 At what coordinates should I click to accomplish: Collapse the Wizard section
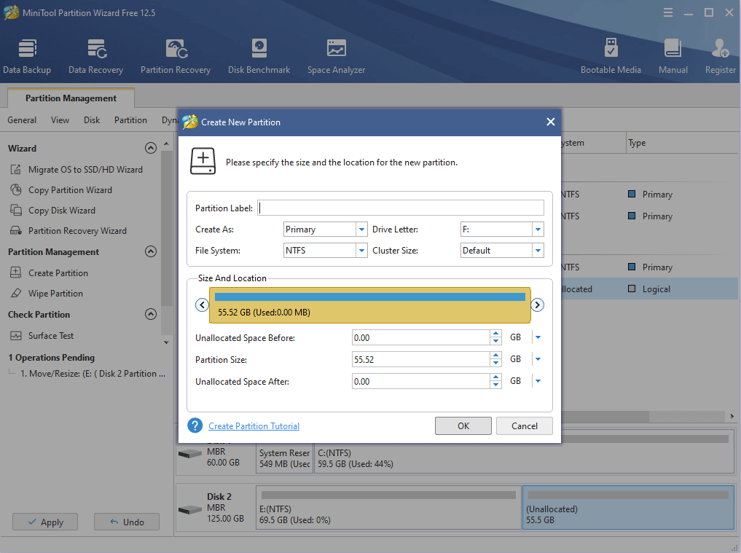(x=151, y=148)
